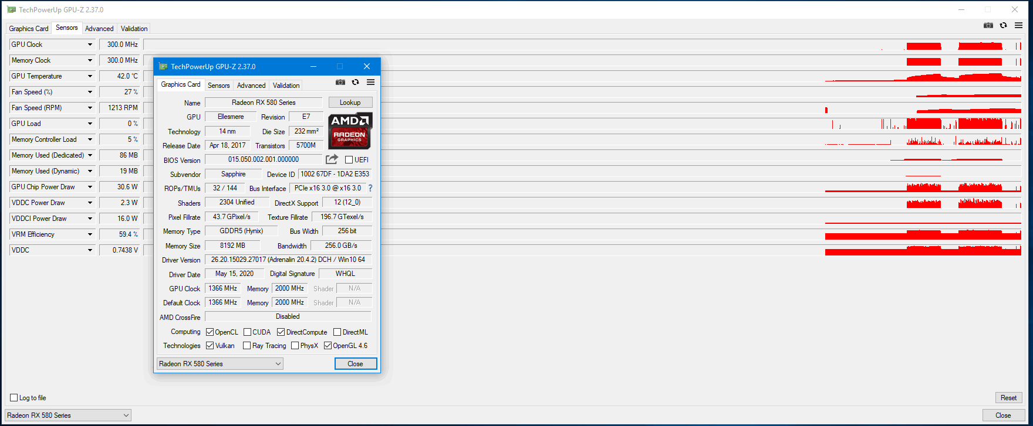The height and width of the screenshot is (426, 1033).
Task: Click refresh icon in Graphics Card window
Action: (x=355, y=82)
